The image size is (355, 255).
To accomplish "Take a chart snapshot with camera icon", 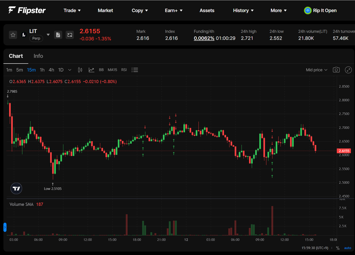I will (336, 70).
